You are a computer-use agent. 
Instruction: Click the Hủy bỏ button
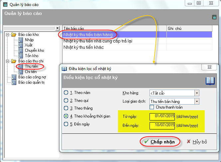tap(197, 142)
